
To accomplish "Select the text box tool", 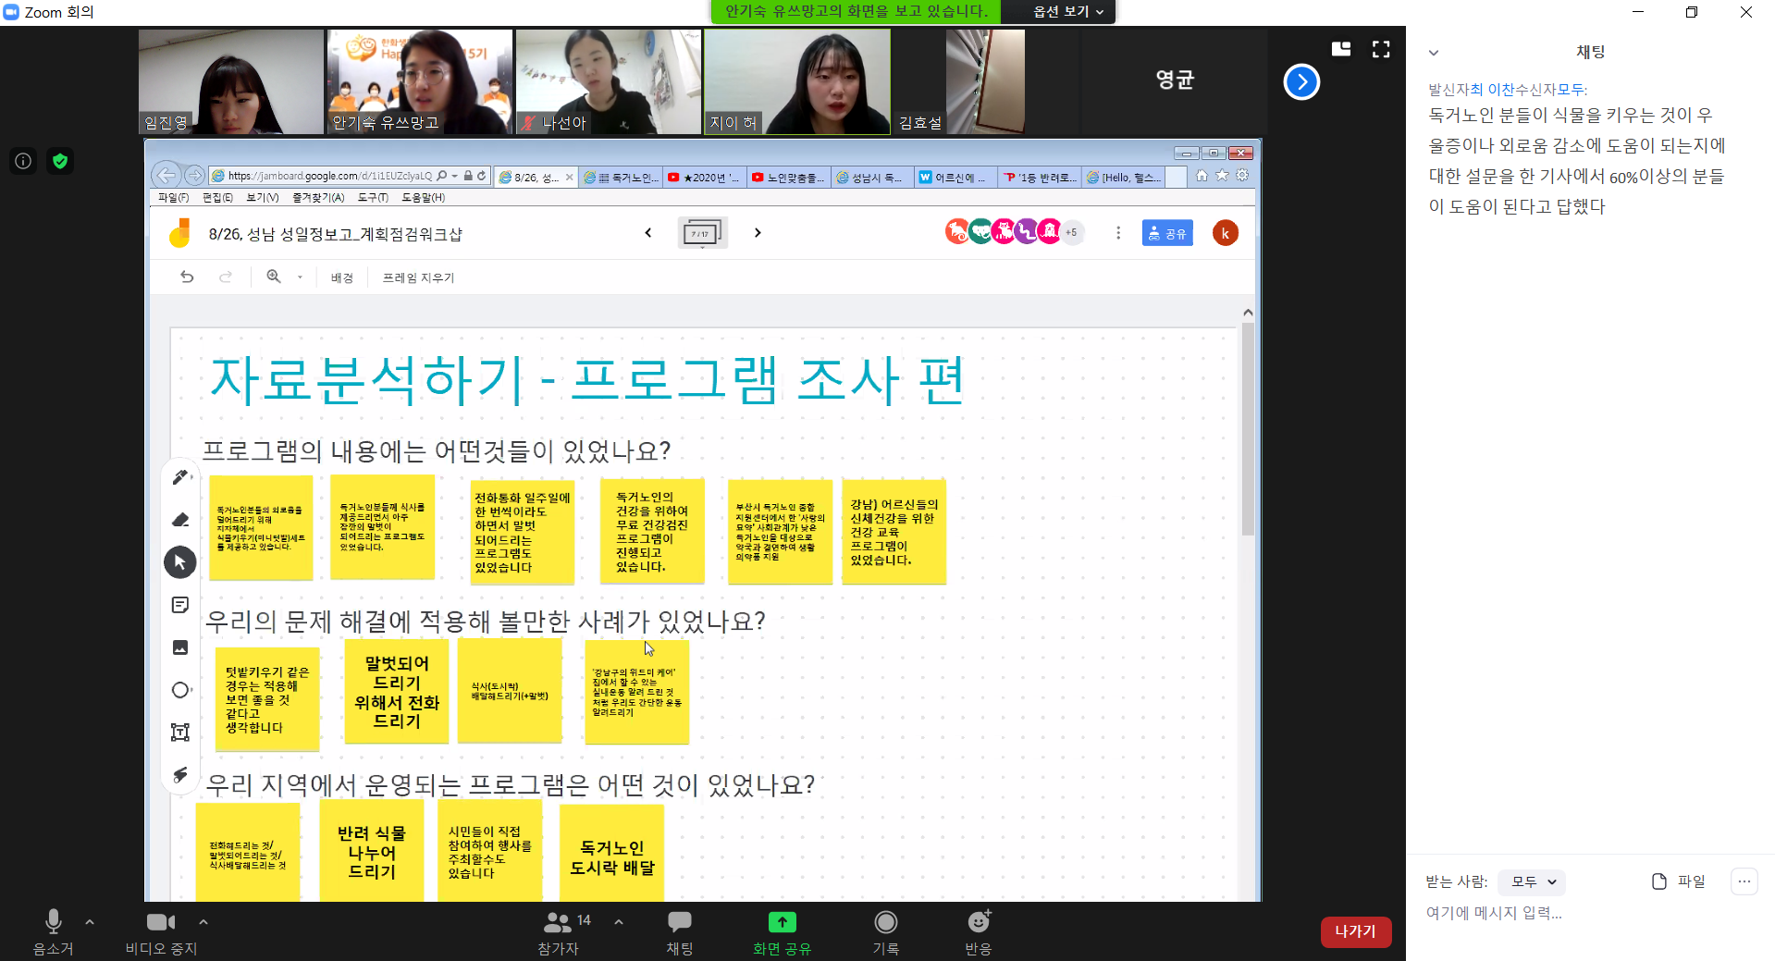I will click(x=180, y=733).
